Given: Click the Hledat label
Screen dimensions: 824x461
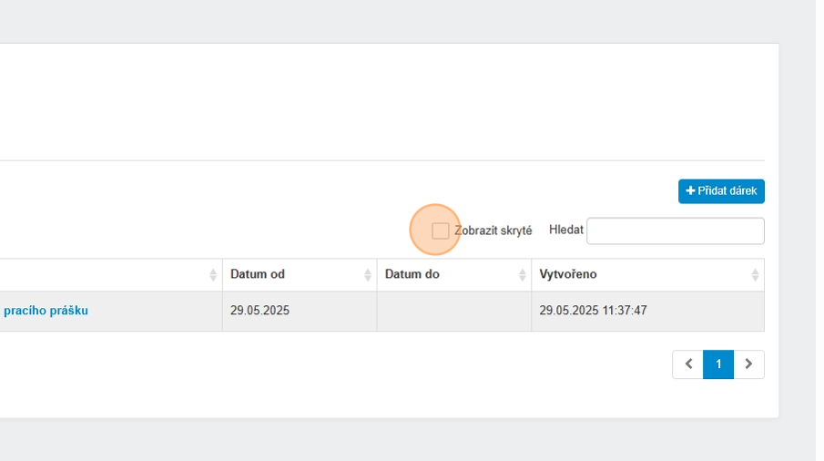Looking at the screenshot, I should pos(566,230).
